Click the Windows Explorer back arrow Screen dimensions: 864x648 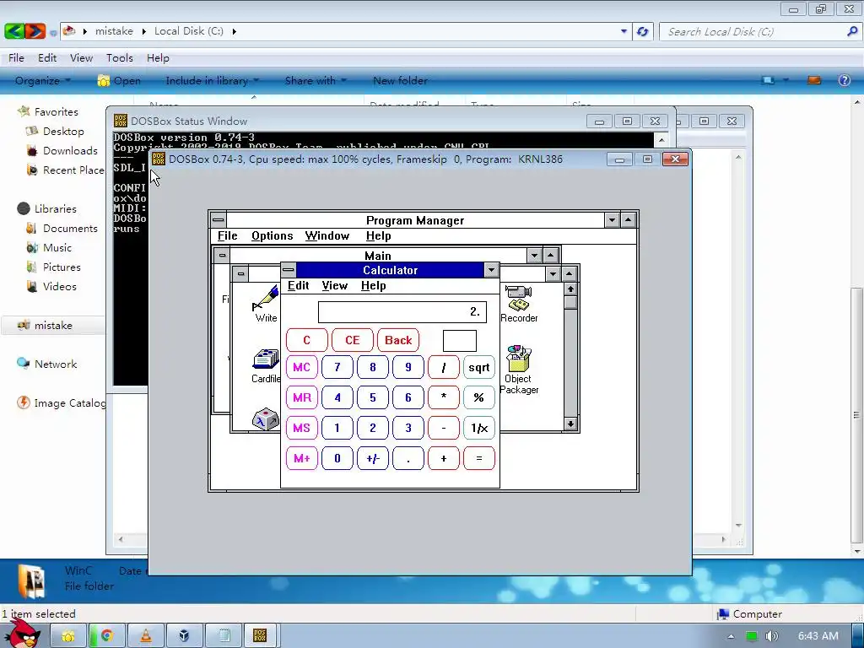(x=13, y=31)
